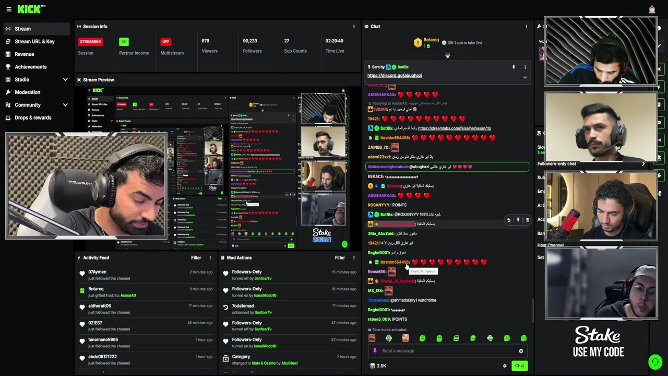Screen dimensions: 668x376
Task: Click the gift icon beside Botareq activity
Action: (82, 291)
